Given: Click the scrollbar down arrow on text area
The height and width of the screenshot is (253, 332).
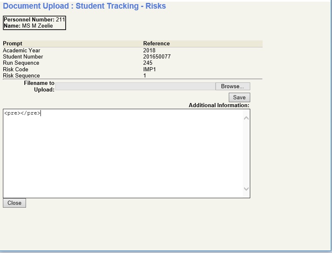Looking at the screenshot, I should pyautogui.click(x=246, y=189).
